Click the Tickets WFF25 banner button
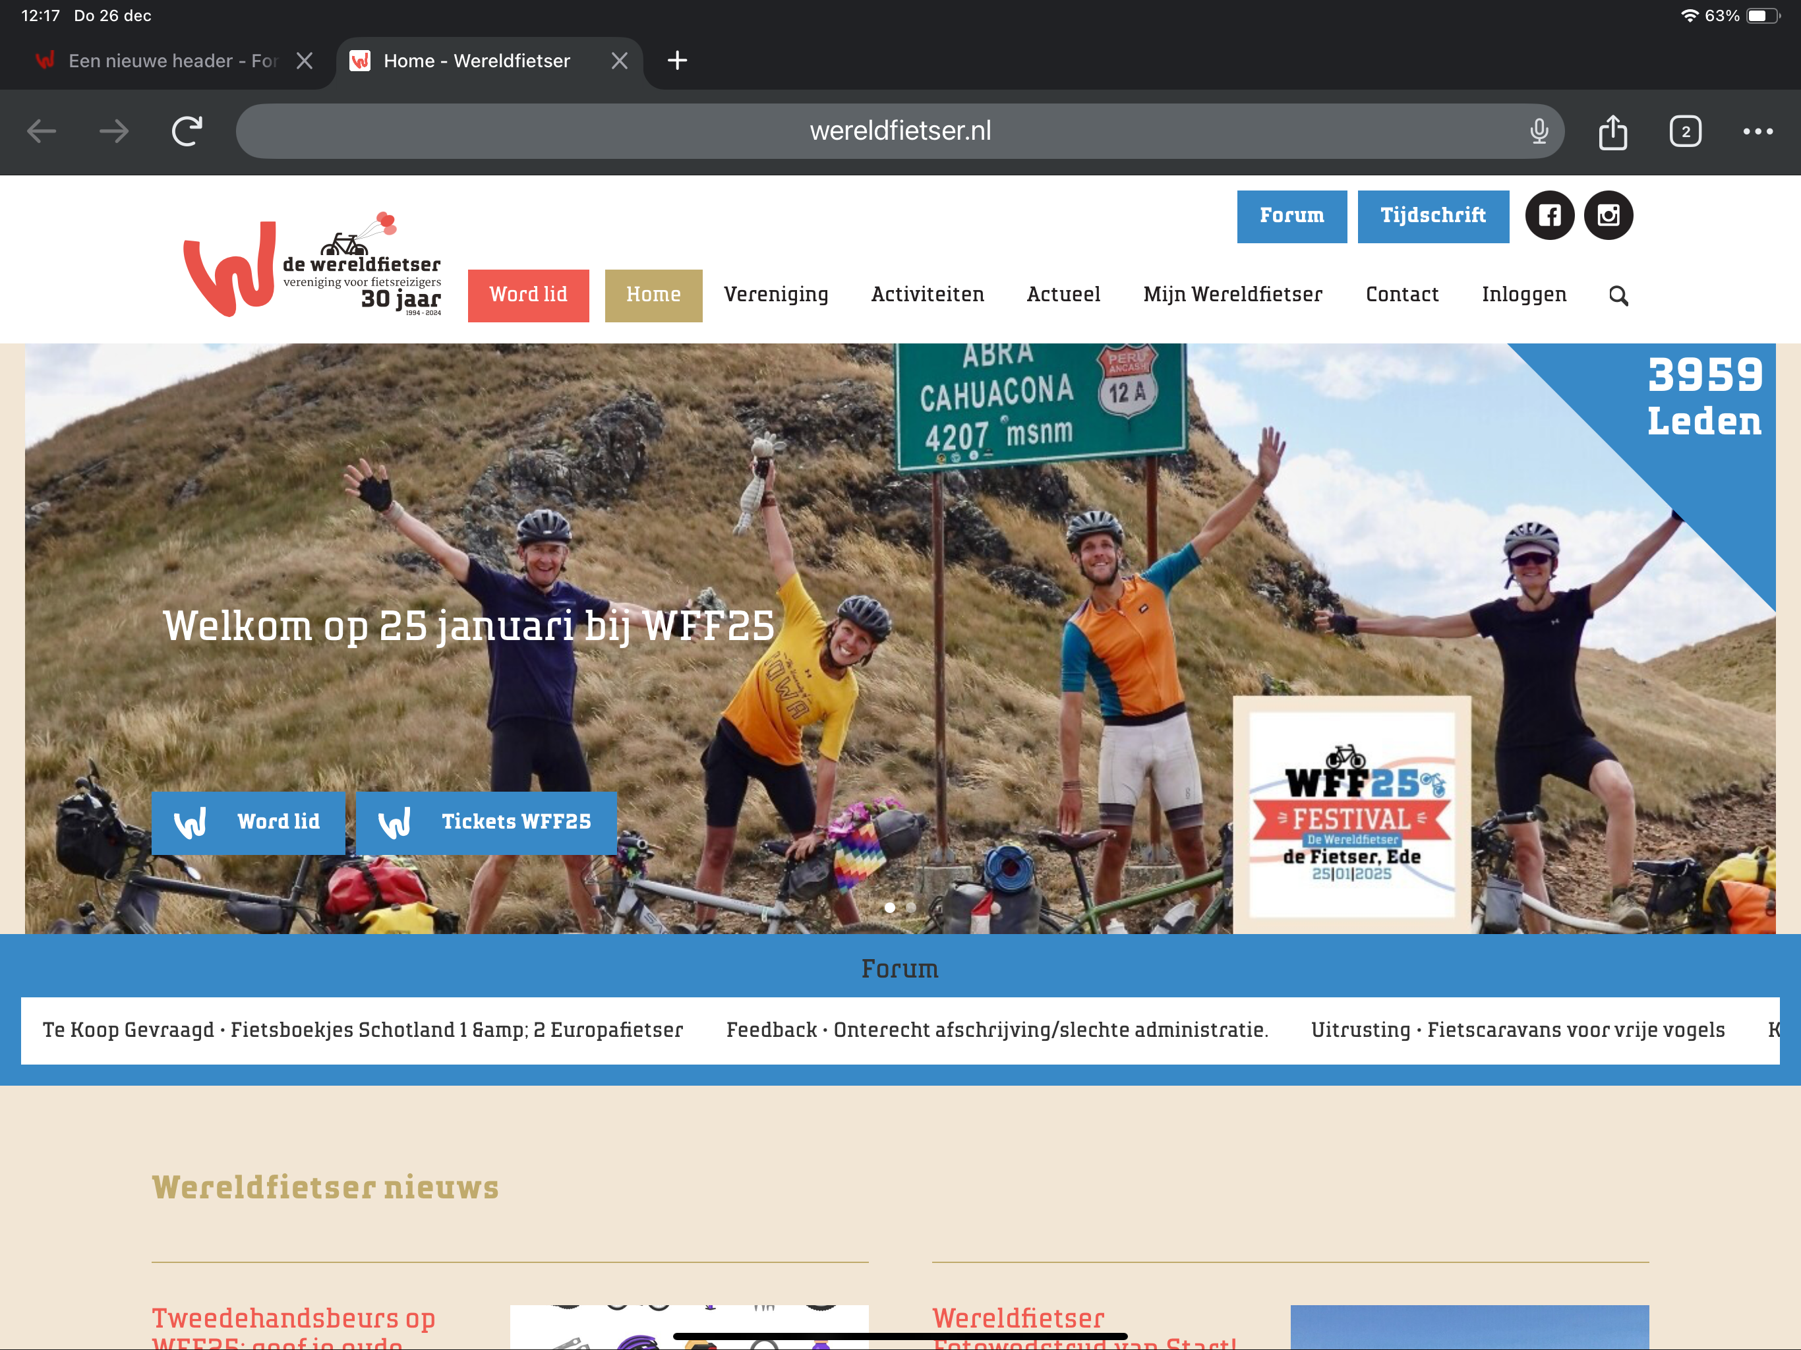Image resolution: width=1801 pixels, height=1350 pixels. 486,823
